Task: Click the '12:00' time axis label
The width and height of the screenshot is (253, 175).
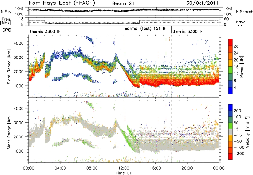Action: (x=124, y=168)
